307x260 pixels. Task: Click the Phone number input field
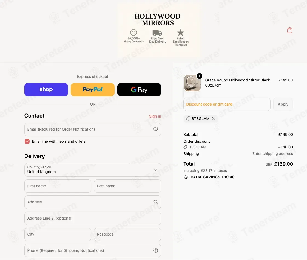click(x=93, y=250)
